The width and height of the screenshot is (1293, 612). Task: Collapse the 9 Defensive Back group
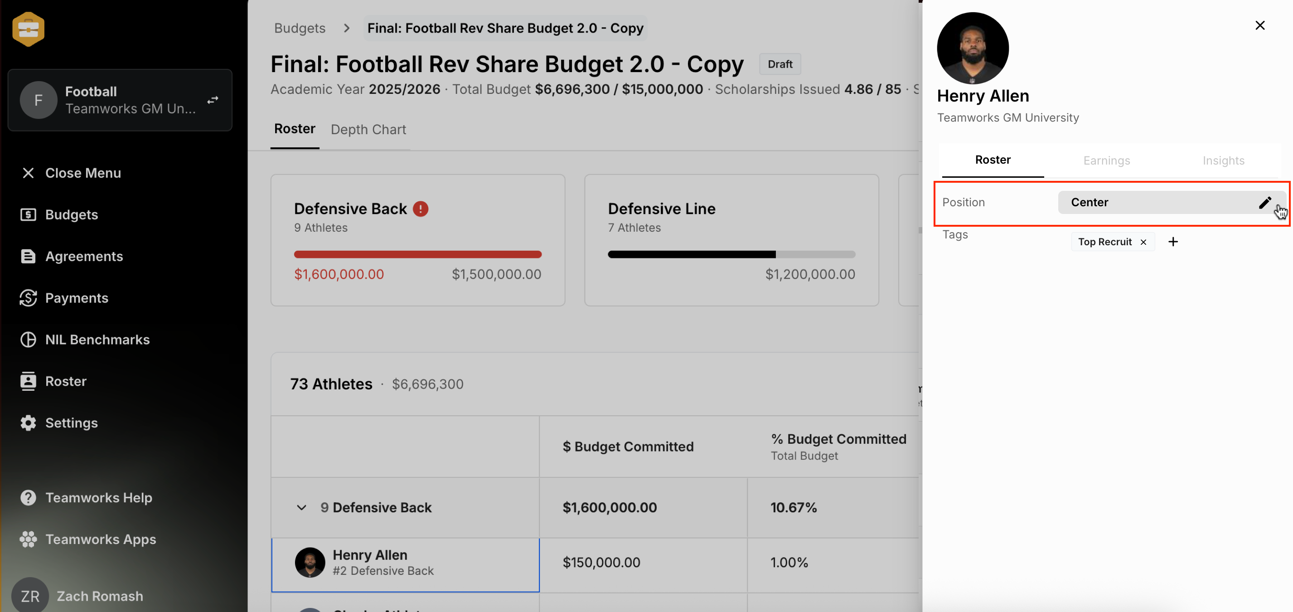301,508
